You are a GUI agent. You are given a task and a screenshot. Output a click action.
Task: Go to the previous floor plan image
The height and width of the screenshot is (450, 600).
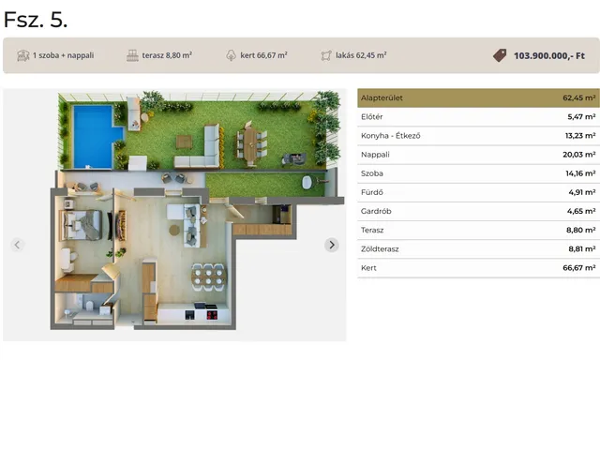click(17, 245)
